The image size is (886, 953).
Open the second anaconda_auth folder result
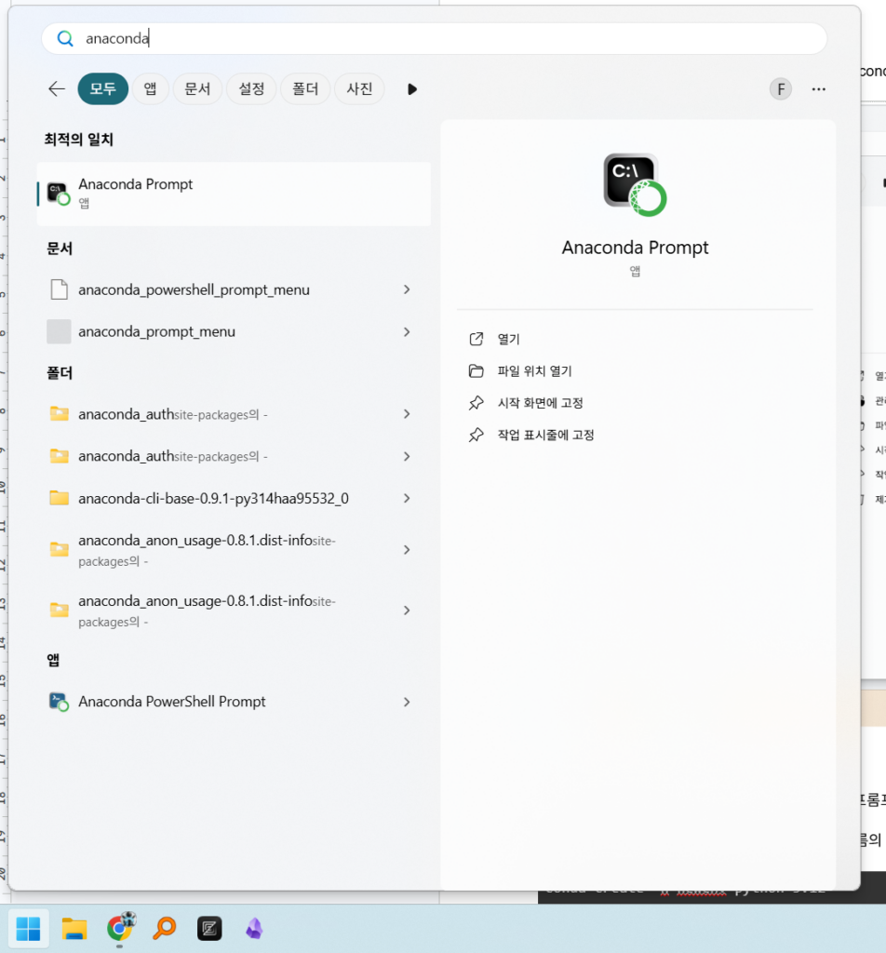pyautogui.click(x=234, y=456)
